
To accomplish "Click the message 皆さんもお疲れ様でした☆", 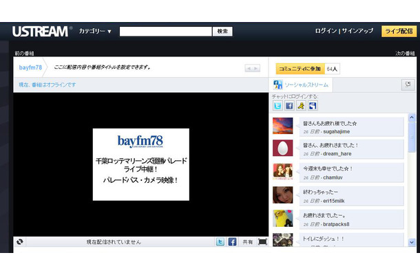I will coord(330,124).
